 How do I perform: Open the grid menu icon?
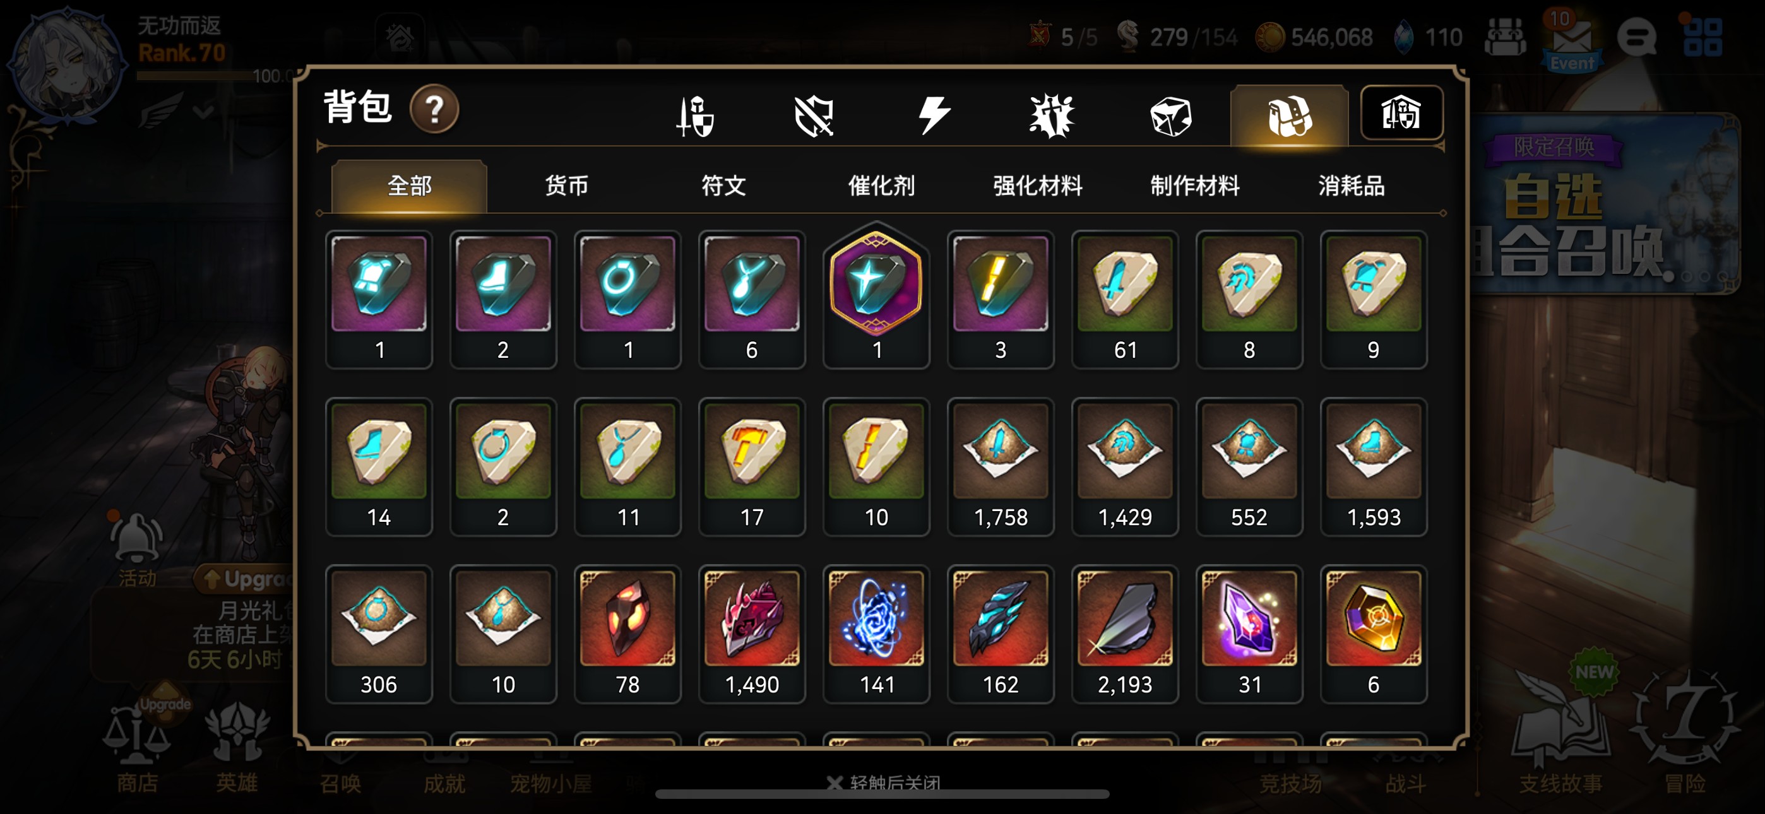tap(1703, 37)
